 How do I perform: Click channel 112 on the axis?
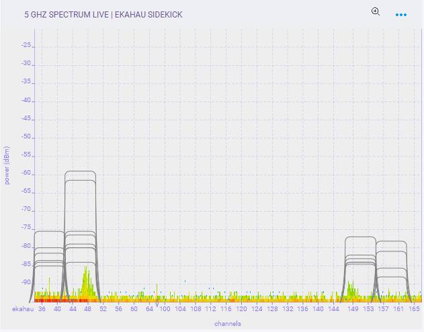[x=210, y=308]
